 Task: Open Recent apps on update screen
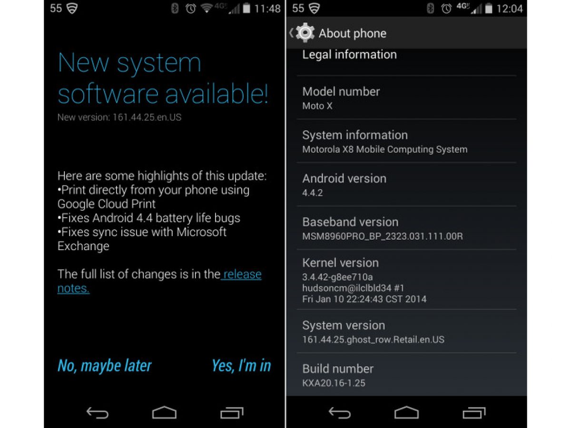point(232,412)
